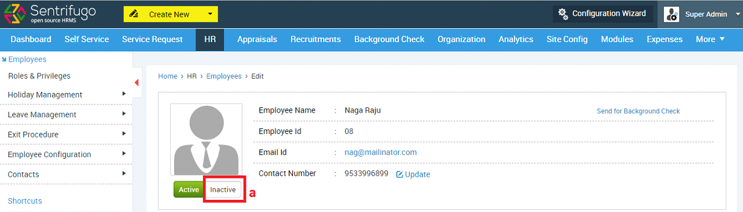Click the edit icon beside Update
This screenshot has width=743, height=212.
click(x=399, y=174)
